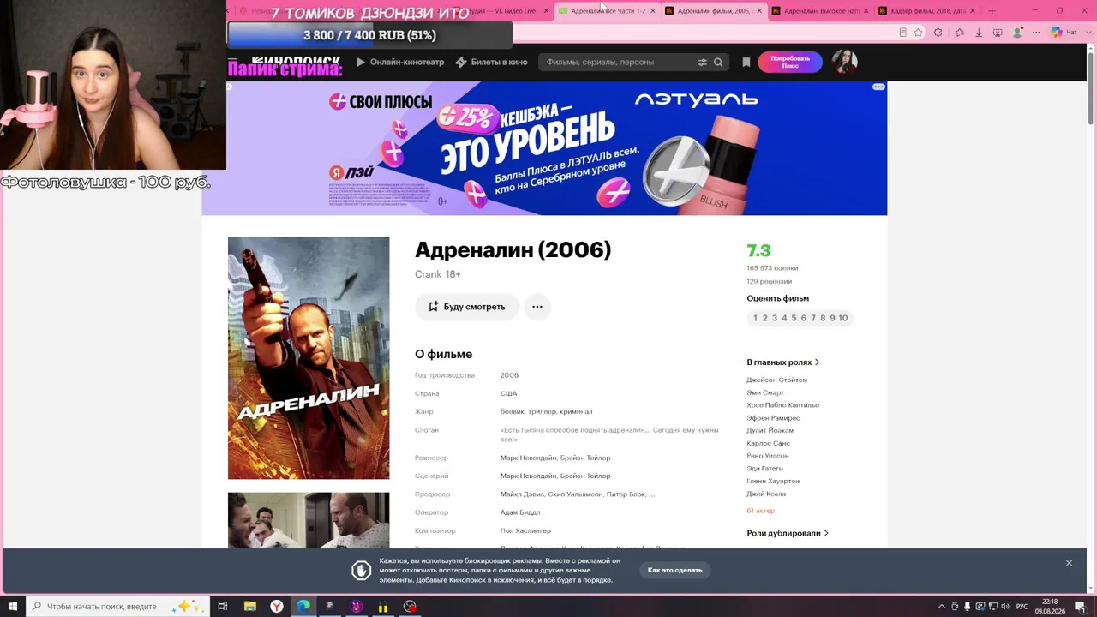Switch to the Адреналин Все Части 1-2 tab
This screenshot has width=1097, height=617.
pos(608,11)
